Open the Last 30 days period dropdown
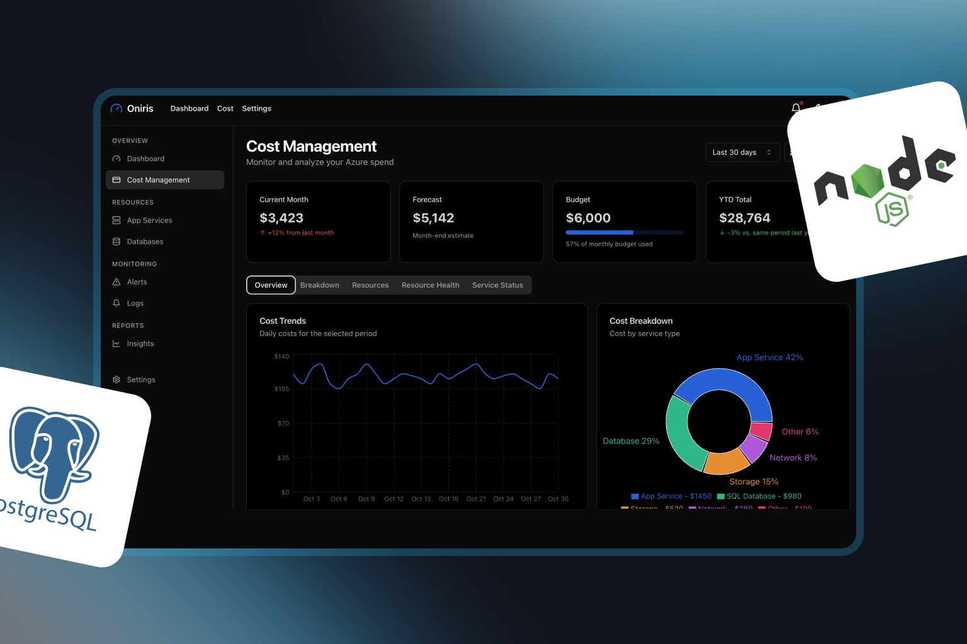Screen dimensions: 967x644 pyautogui.click(x=742, y=152)
